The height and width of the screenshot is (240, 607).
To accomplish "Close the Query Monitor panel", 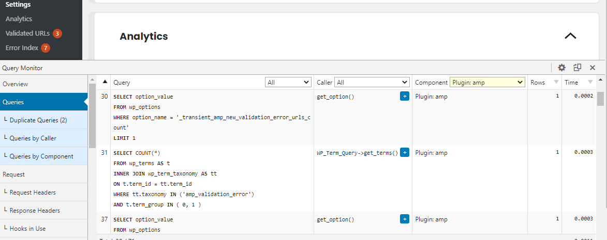I will (593, 68).
